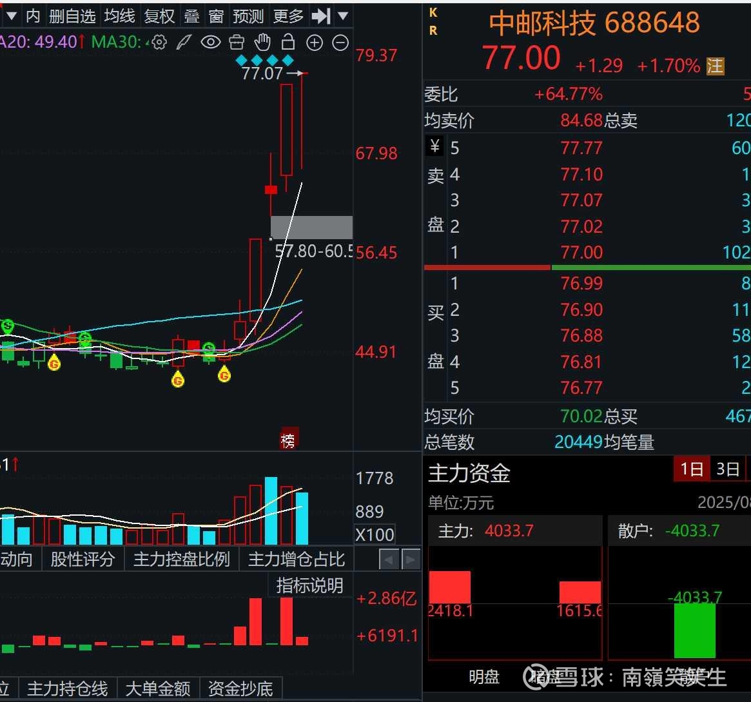
Task: Click buy 2 price 76.90
Action: point(581,310)
